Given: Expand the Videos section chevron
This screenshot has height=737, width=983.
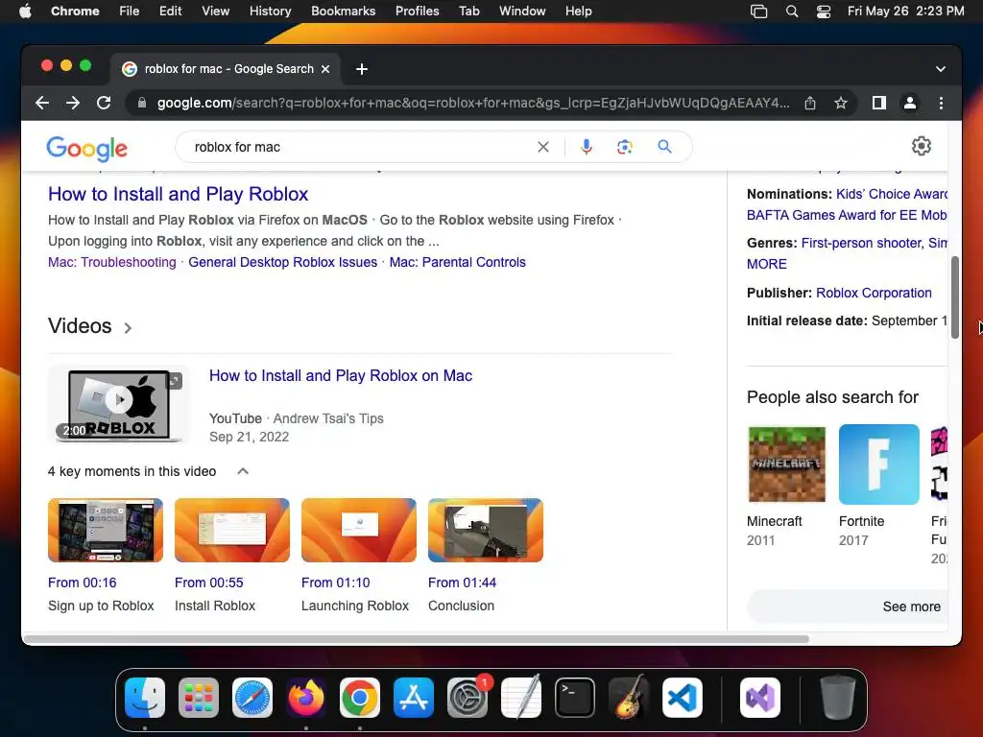Looking at the screenshot, I should click(128, 328).
